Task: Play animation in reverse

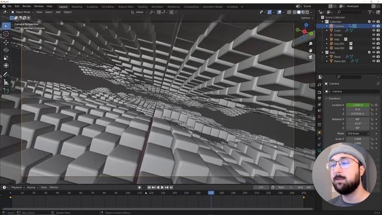Action: pos(158,188)
